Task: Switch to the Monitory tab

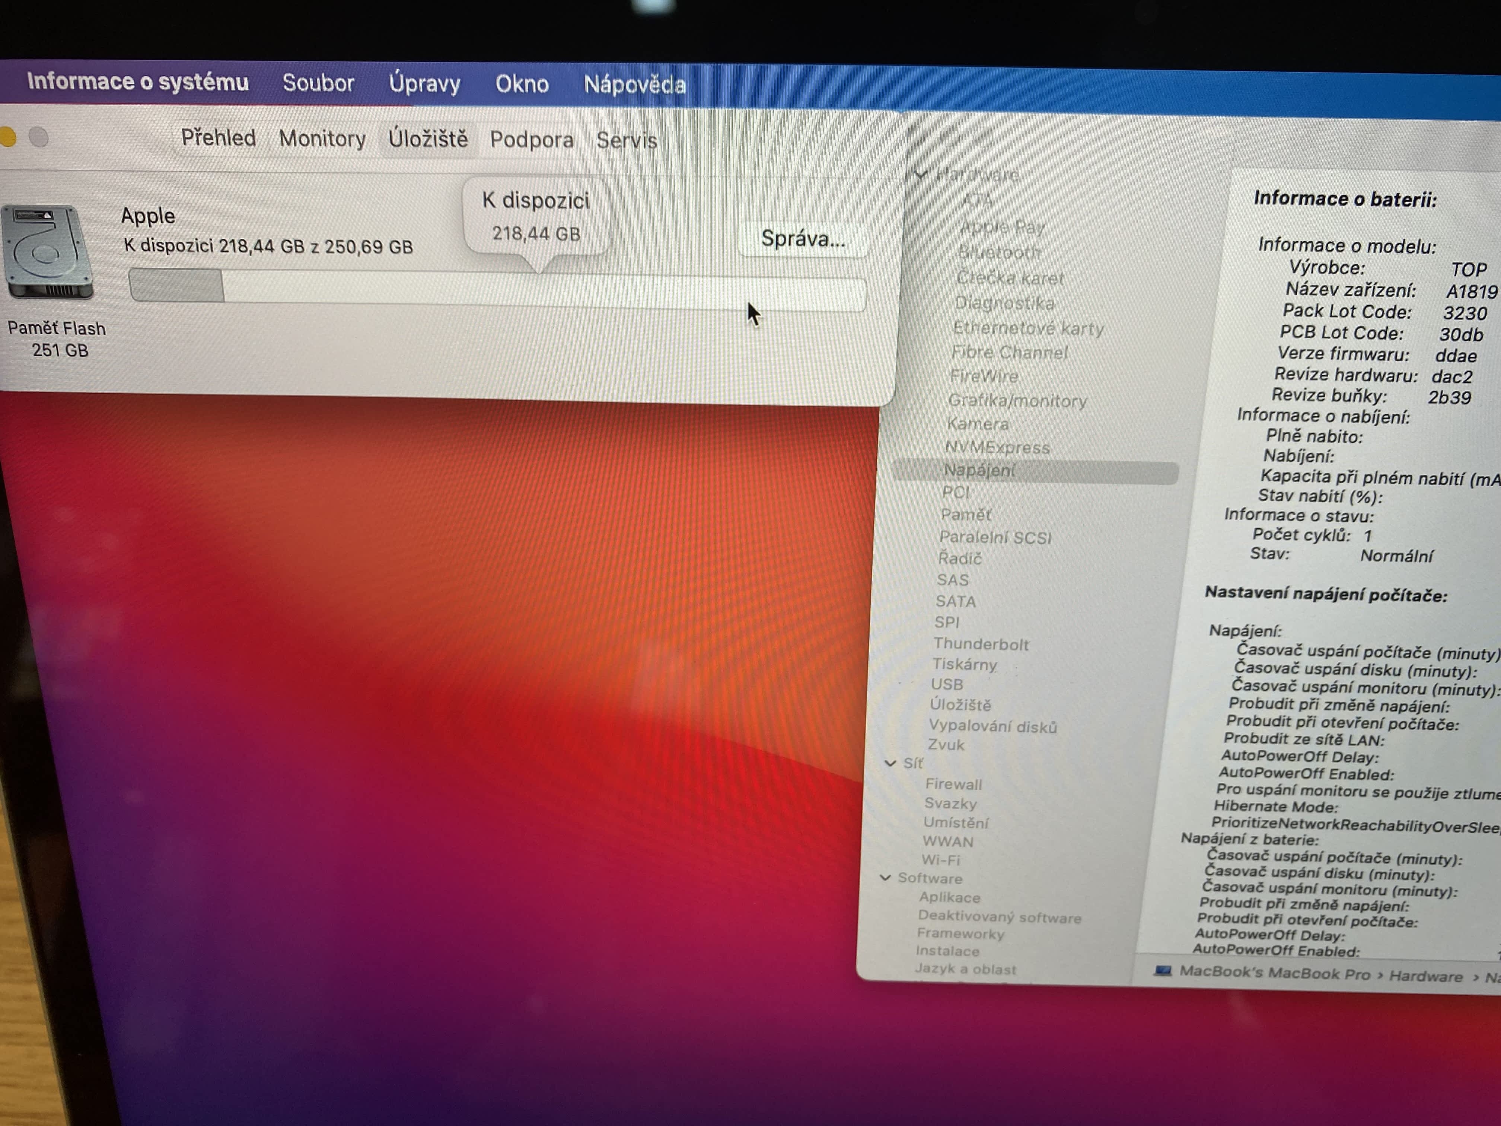Action: click(x=322, y=139)
